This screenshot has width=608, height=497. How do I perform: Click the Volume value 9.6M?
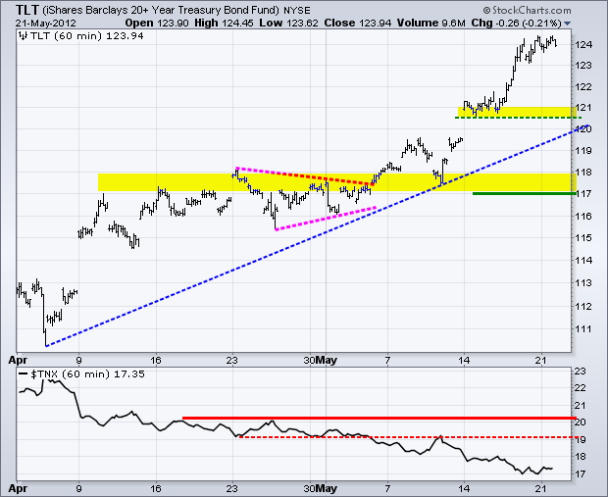tap(453, 24)
